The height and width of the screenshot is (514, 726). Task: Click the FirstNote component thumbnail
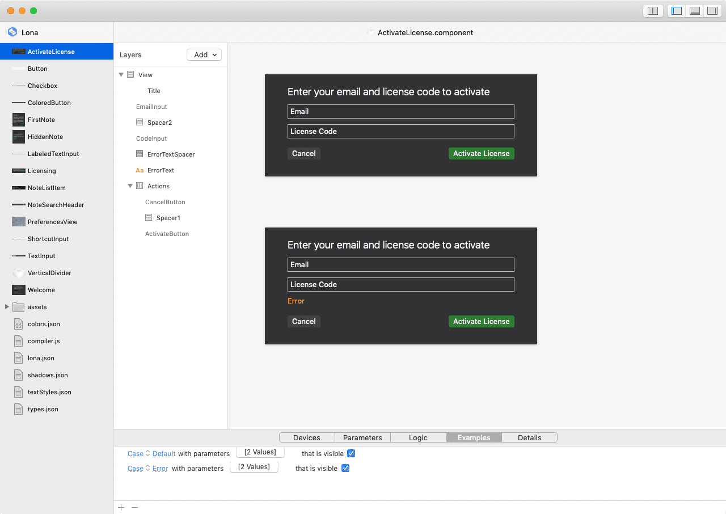pos(19,120)
